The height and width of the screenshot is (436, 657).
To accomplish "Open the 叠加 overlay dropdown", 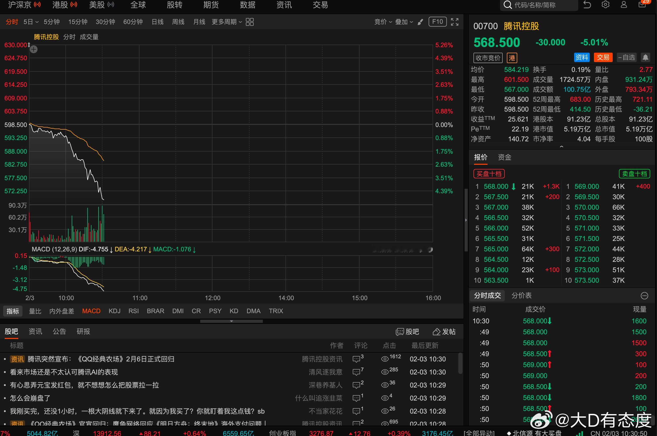I will click(404, 22).
